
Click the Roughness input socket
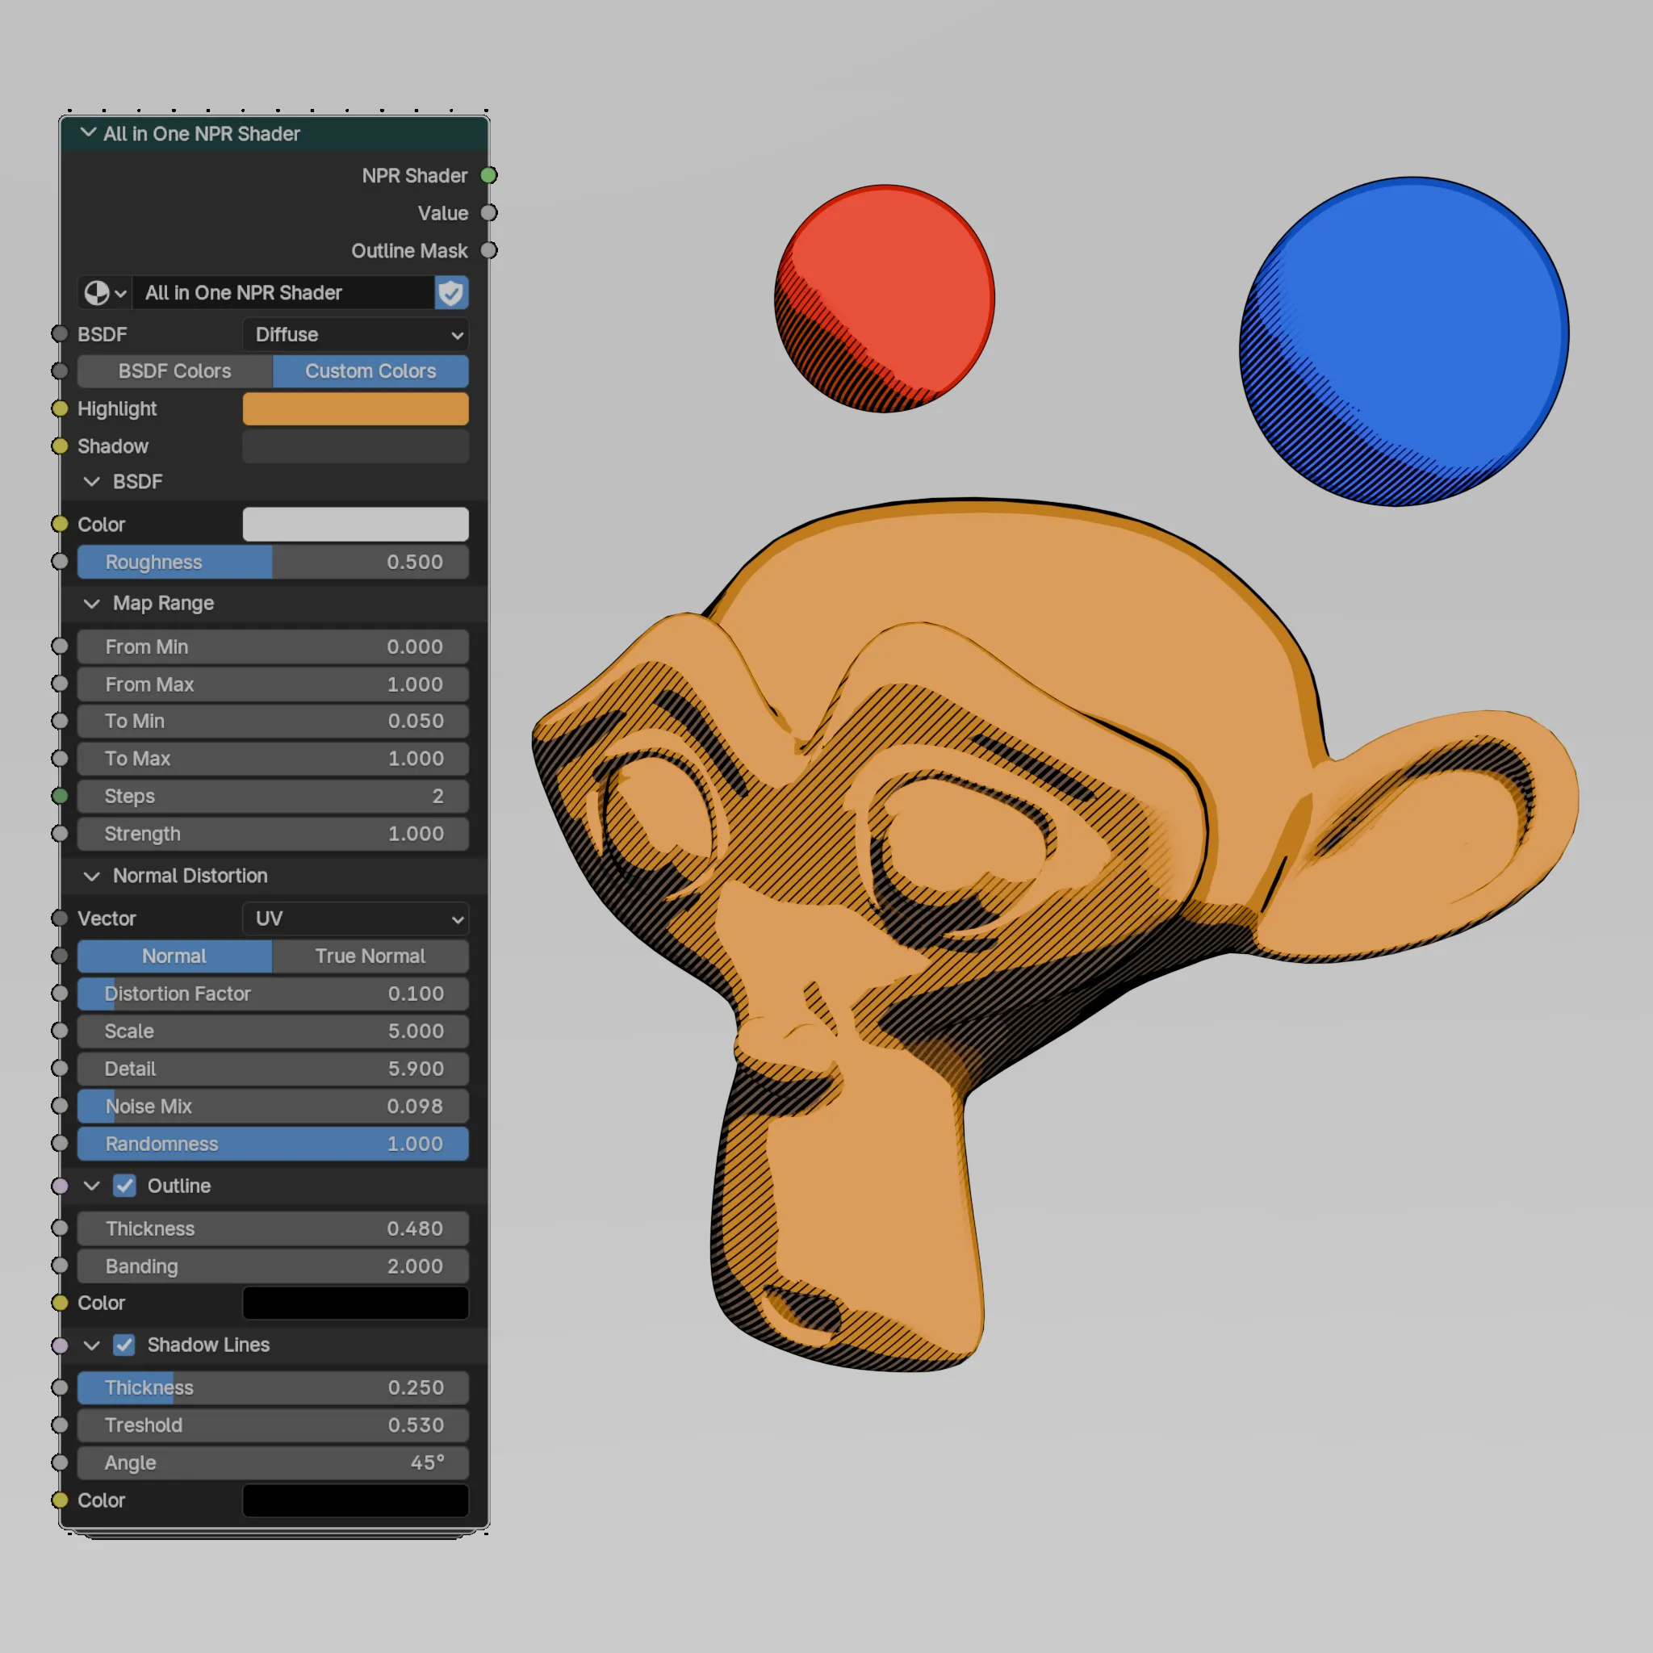pyautogui.click(x=60, y=561)
